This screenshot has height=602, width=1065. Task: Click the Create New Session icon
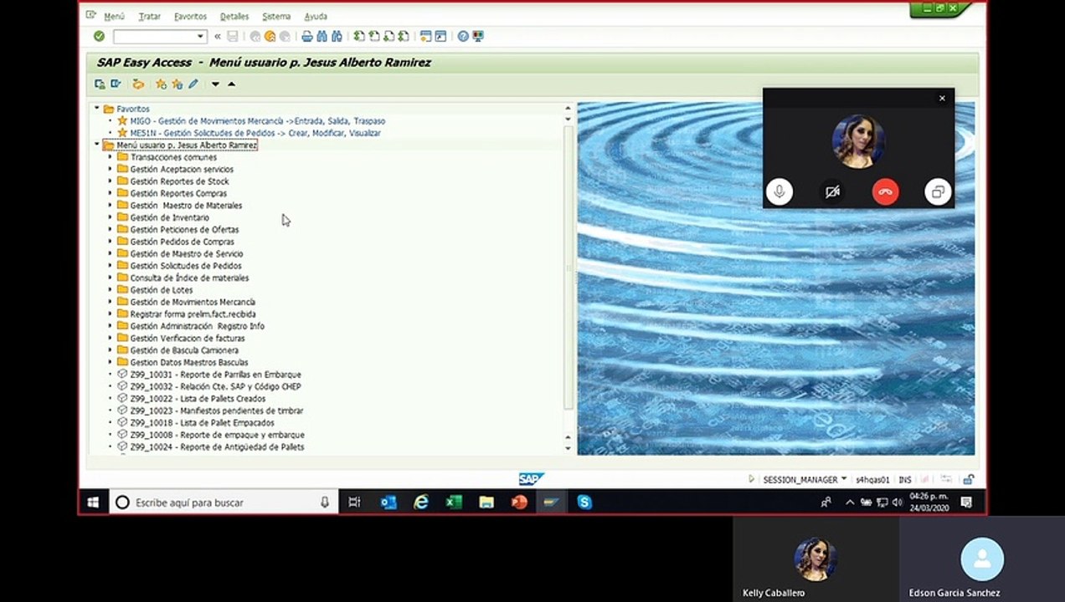click(x=425, y=36)
